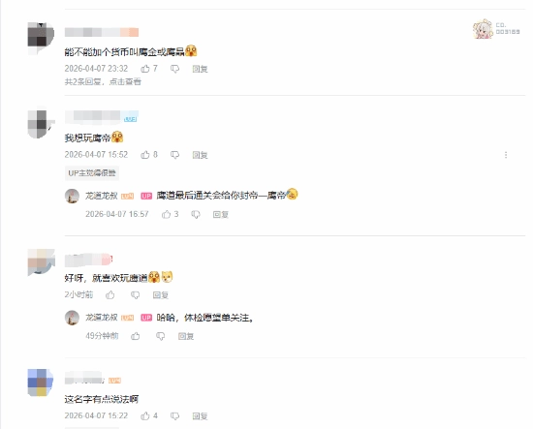Open the three-dot more options menu
Screen dimensions: 533x429
pos(506,155)
